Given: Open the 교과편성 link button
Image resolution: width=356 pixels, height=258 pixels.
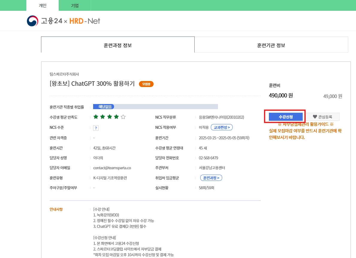Looking at the screenshot, I should point(222,127).
